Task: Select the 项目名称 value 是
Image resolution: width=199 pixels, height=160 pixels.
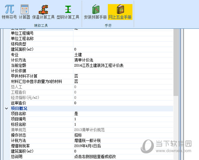Action: coord(123,114)
